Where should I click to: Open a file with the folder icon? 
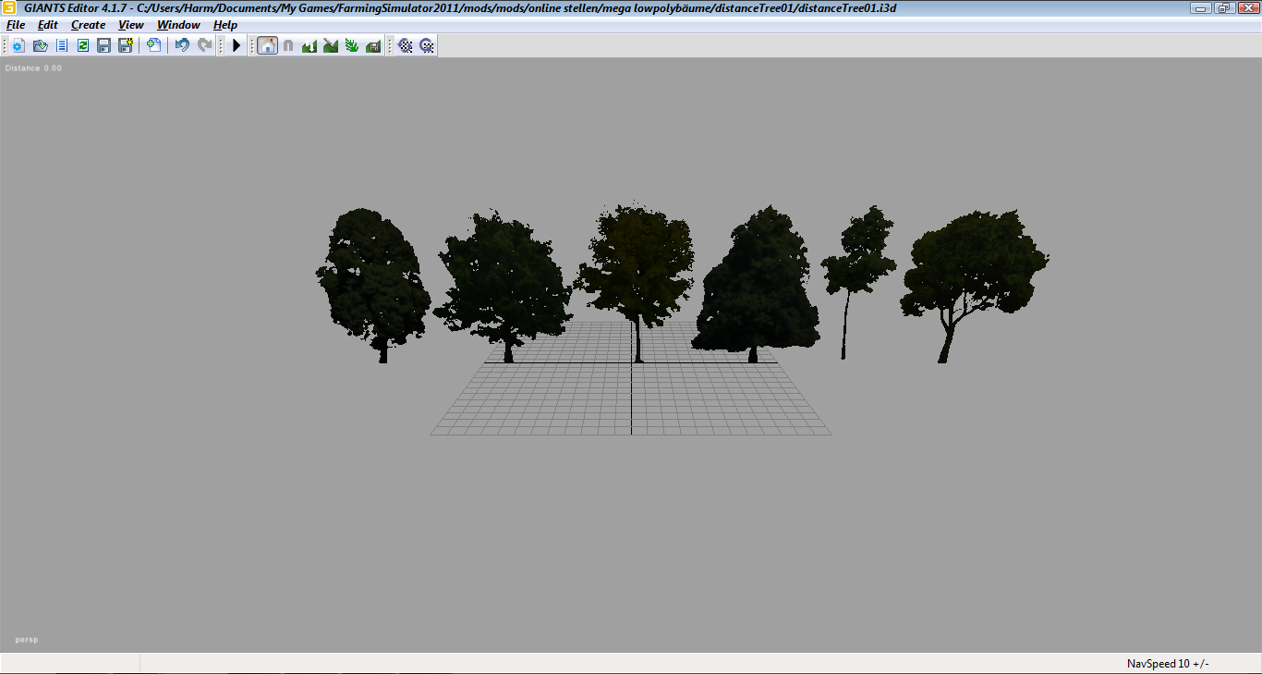(x=40, y=45)
